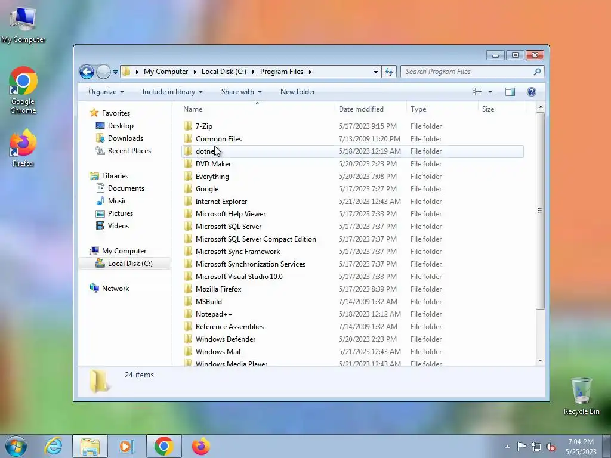This screenshot has width=611, height=458.
Task: Go back with the Back arrow button
Action: (x=87, y=72)
